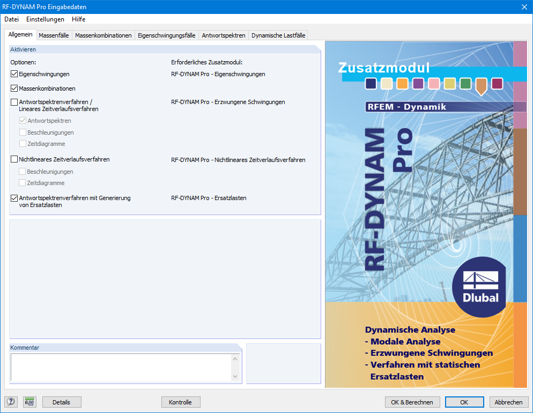Open the Einstellungen menu
The width and height of the screenshot is (533, 413).
click(45, 19)
